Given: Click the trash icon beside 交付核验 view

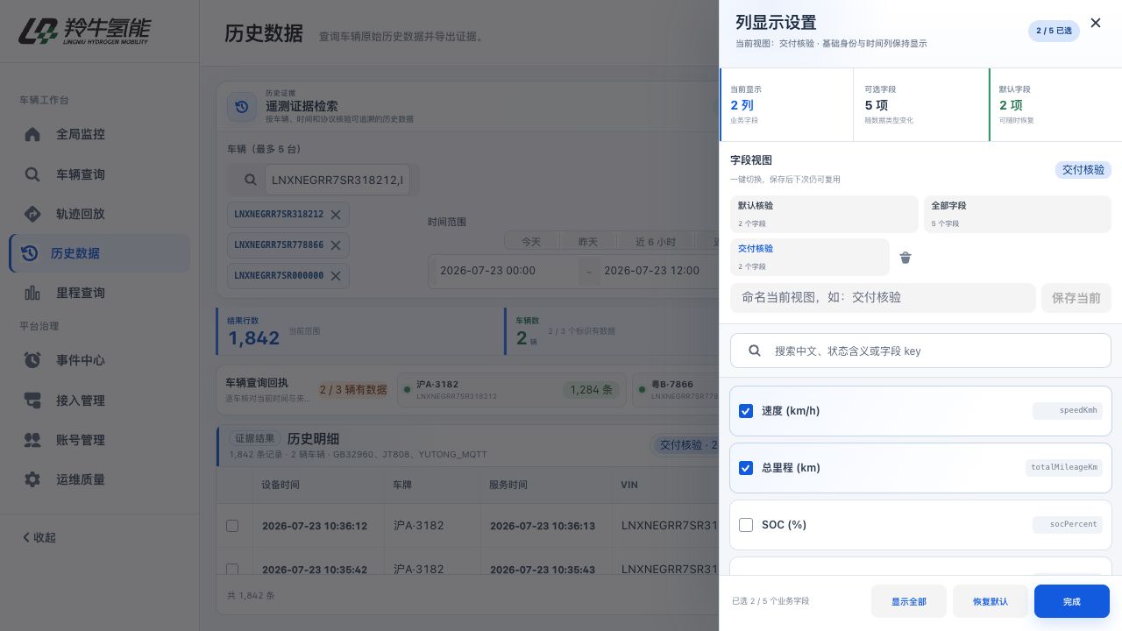Looking at the screenshot, I should [905, 258].
